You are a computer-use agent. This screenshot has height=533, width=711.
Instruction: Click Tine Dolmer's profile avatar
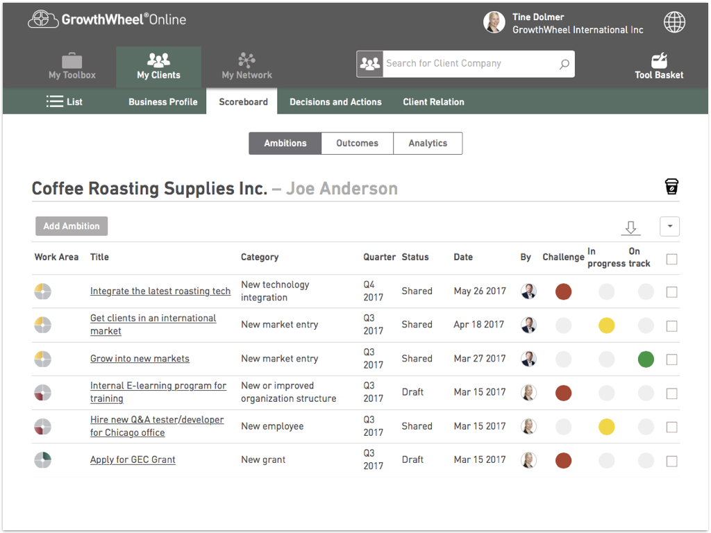pos(494,22)
